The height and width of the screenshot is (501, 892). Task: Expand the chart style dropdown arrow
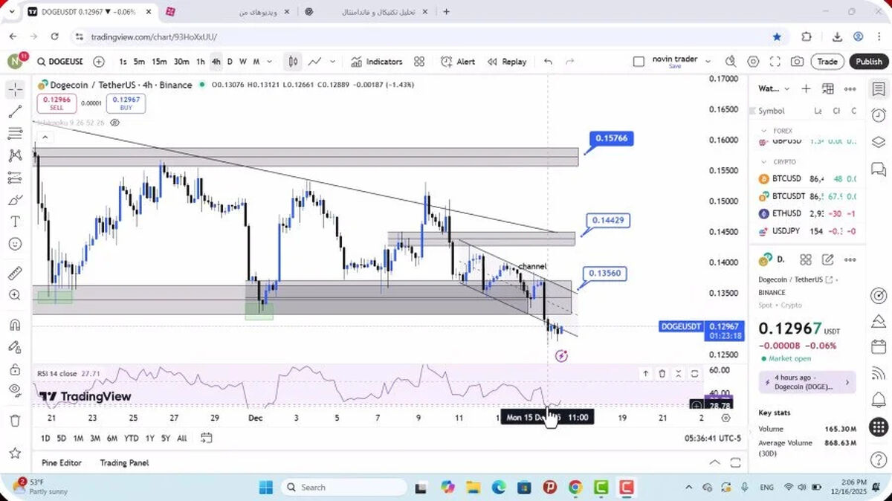click(332, 62)
